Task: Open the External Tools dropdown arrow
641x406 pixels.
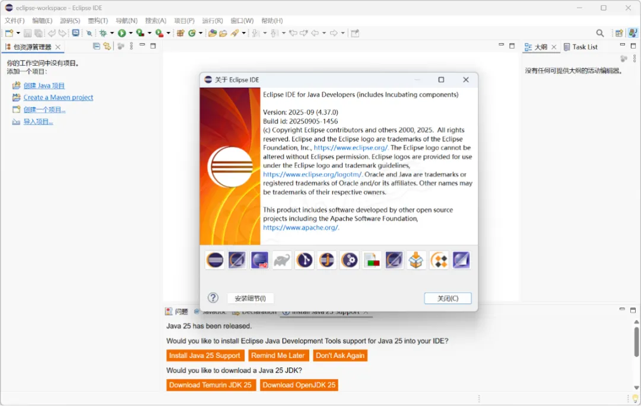Action: 168,33
